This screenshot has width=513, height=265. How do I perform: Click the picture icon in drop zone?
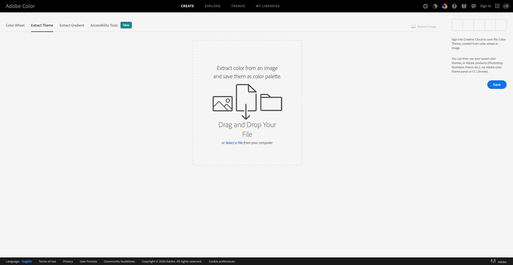click(x=223, y=104)
